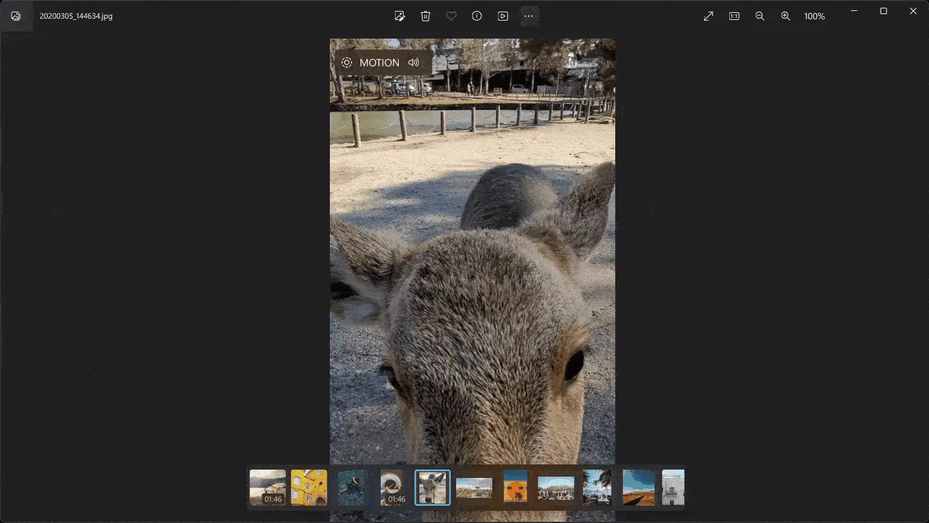Zoom in using the plus magnifier

(x=785, y=16)
